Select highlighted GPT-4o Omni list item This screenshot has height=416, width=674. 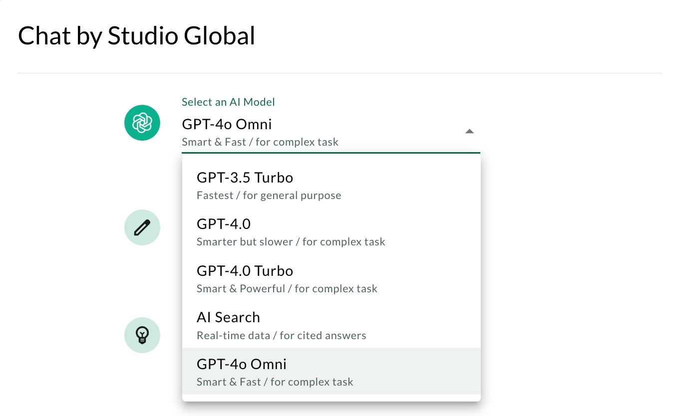click(x=331, y=371)
